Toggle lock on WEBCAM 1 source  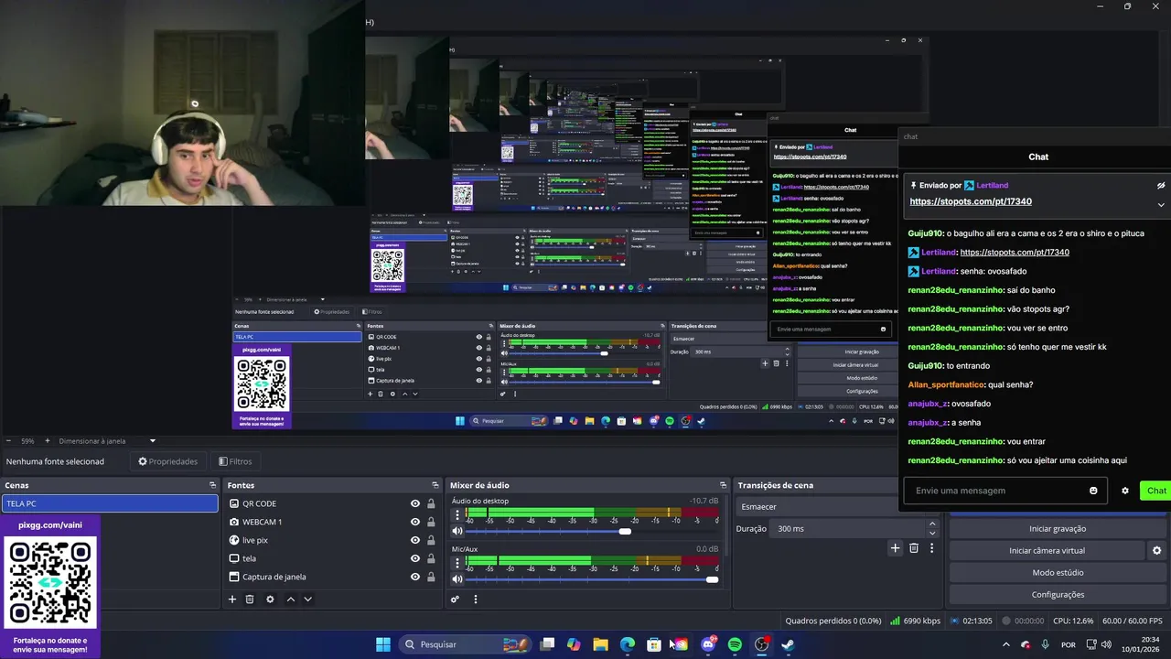pos(431,522)
